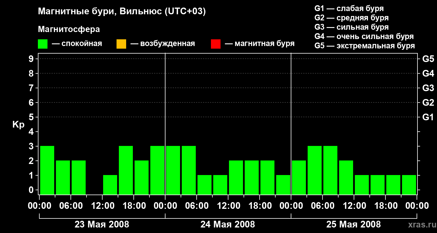Click the 24 May 12:00–15:00 Kp bar
This screenshot has height=233, width=437.
tap(236, 177)
